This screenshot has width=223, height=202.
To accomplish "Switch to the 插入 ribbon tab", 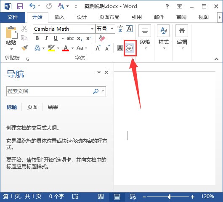I will [x=60, y=17].
